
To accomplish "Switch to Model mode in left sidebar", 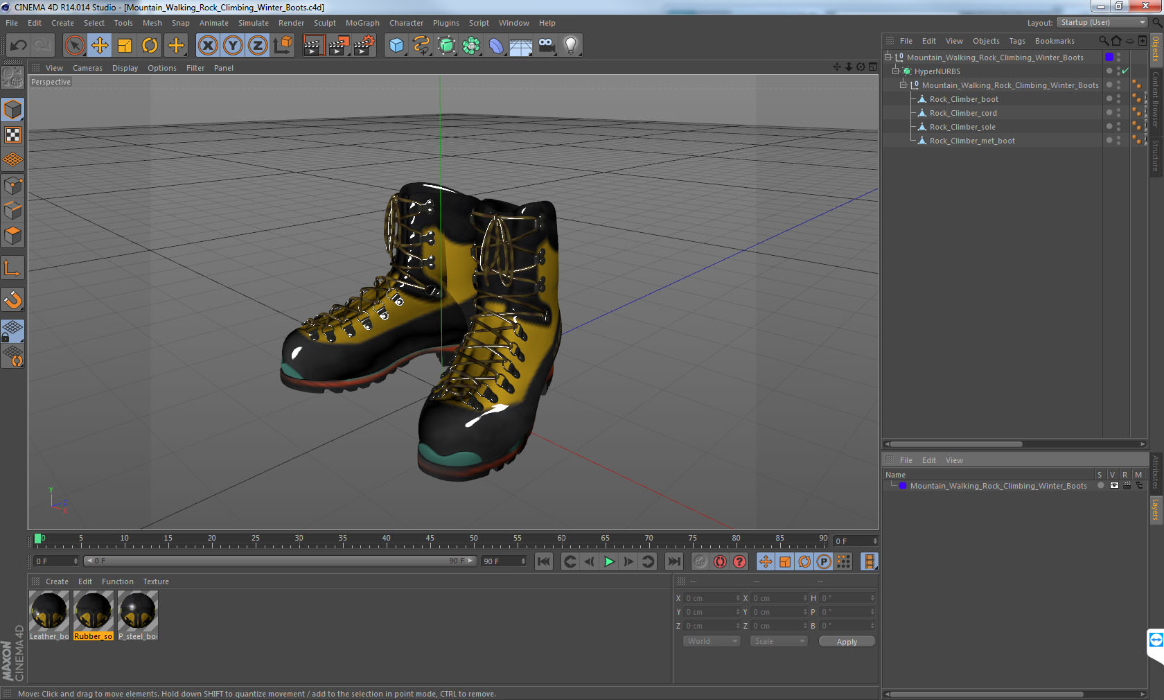I will [12, 110].
